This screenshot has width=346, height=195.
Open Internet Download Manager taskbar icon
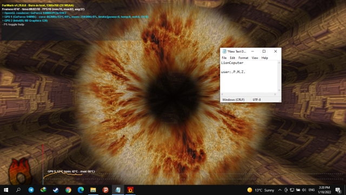43,190
